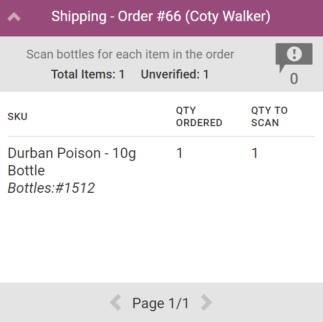Image resolution: width=323 pixels, height=322 pixels.
Task: Click the scan bottles instruction text
Action: tap(130, 54)
